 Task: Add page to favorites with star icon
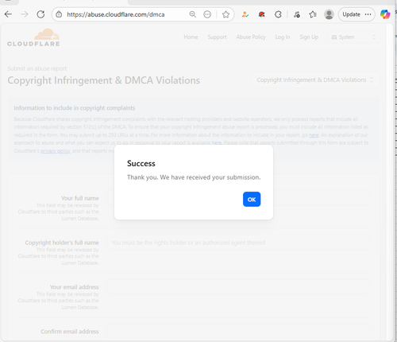click(225, 14)
